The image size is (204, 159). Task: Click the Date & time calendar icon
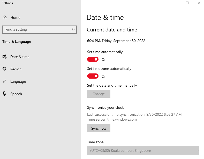pyautogui.click(x=4, y=56)
